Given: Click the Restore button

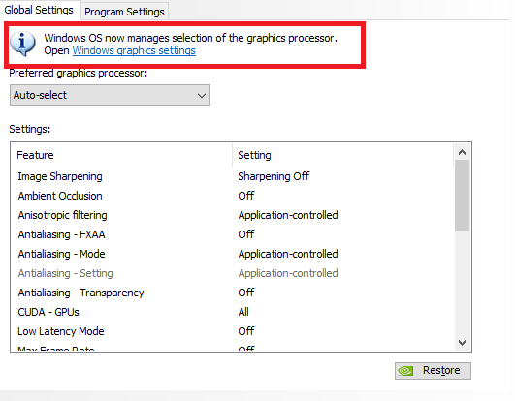Looking at the screenshot, I should click(433, 371).
